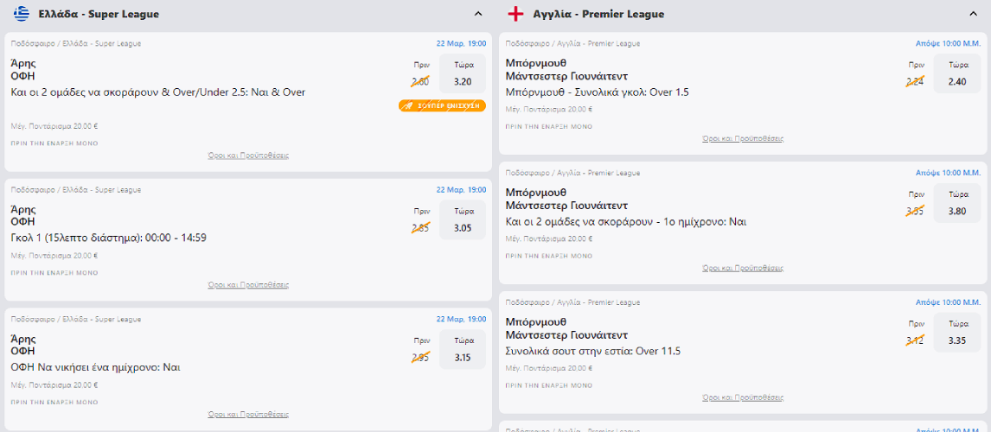Viewport: 991px width, 432px height.
Task: Open terms link under Μπόρνμουθ Over 1.5 bet
Action: point(743,138)
